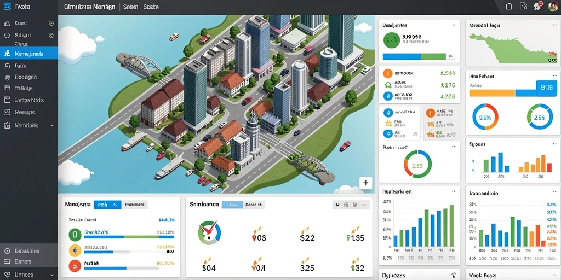
Task: Click the home icon in top bar
Action: coord(509,6)
